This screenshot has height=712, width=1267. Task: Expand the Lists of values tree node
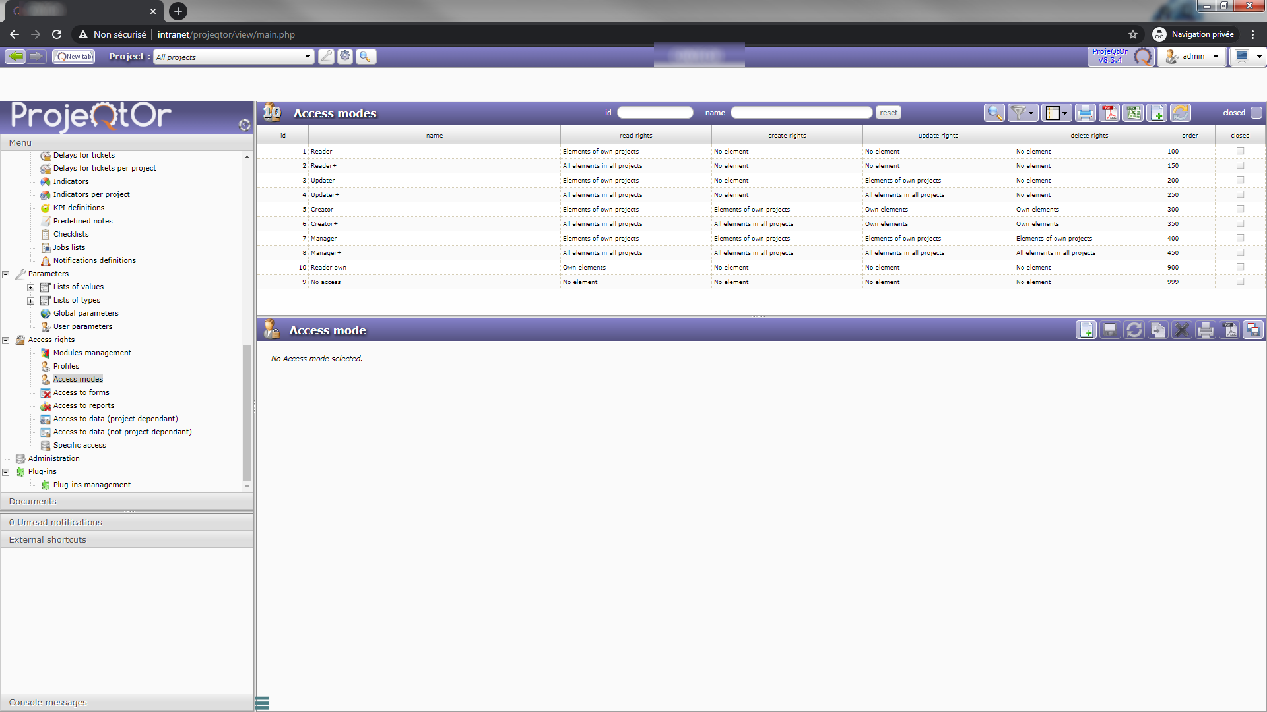point(30,287)
